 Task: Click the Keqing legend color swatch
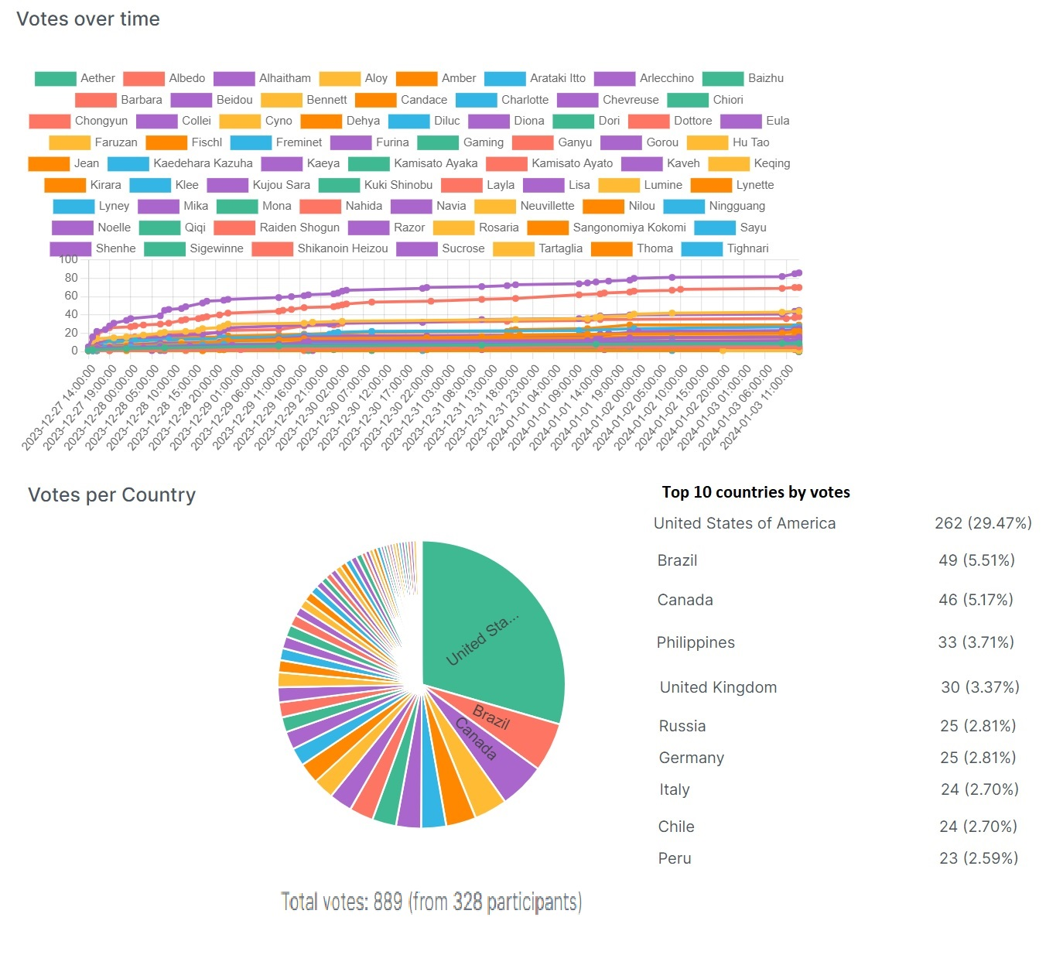tap(729, 163)
